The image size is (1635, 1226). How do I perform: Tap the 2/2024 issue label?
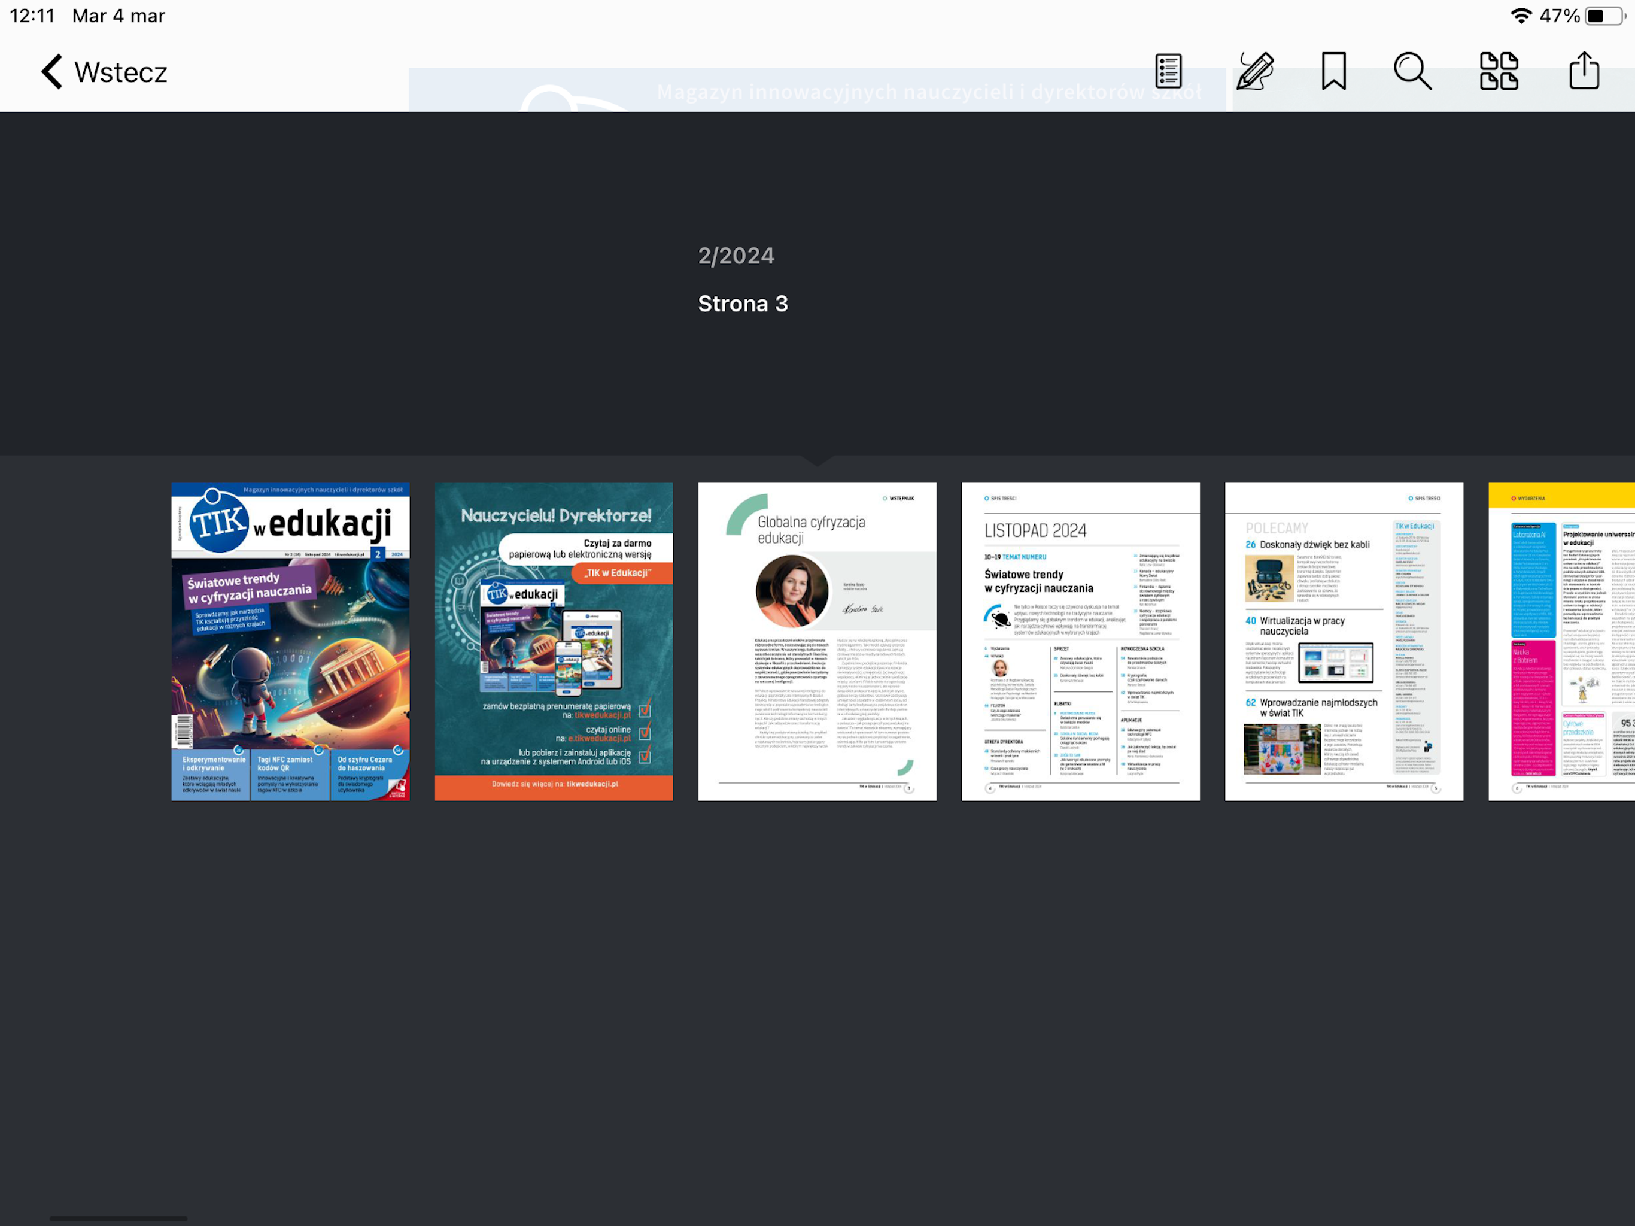736,256
